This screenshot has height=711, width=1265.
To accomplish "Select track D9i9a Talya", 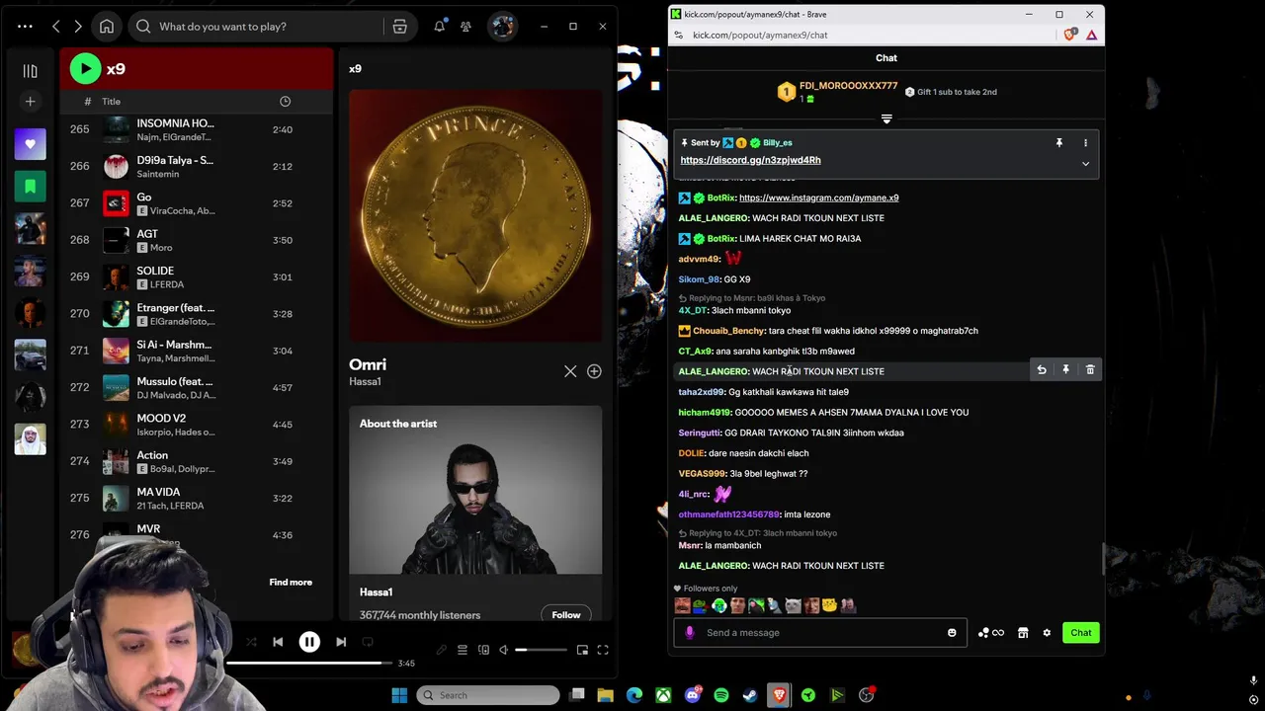I will click(196, 166).
